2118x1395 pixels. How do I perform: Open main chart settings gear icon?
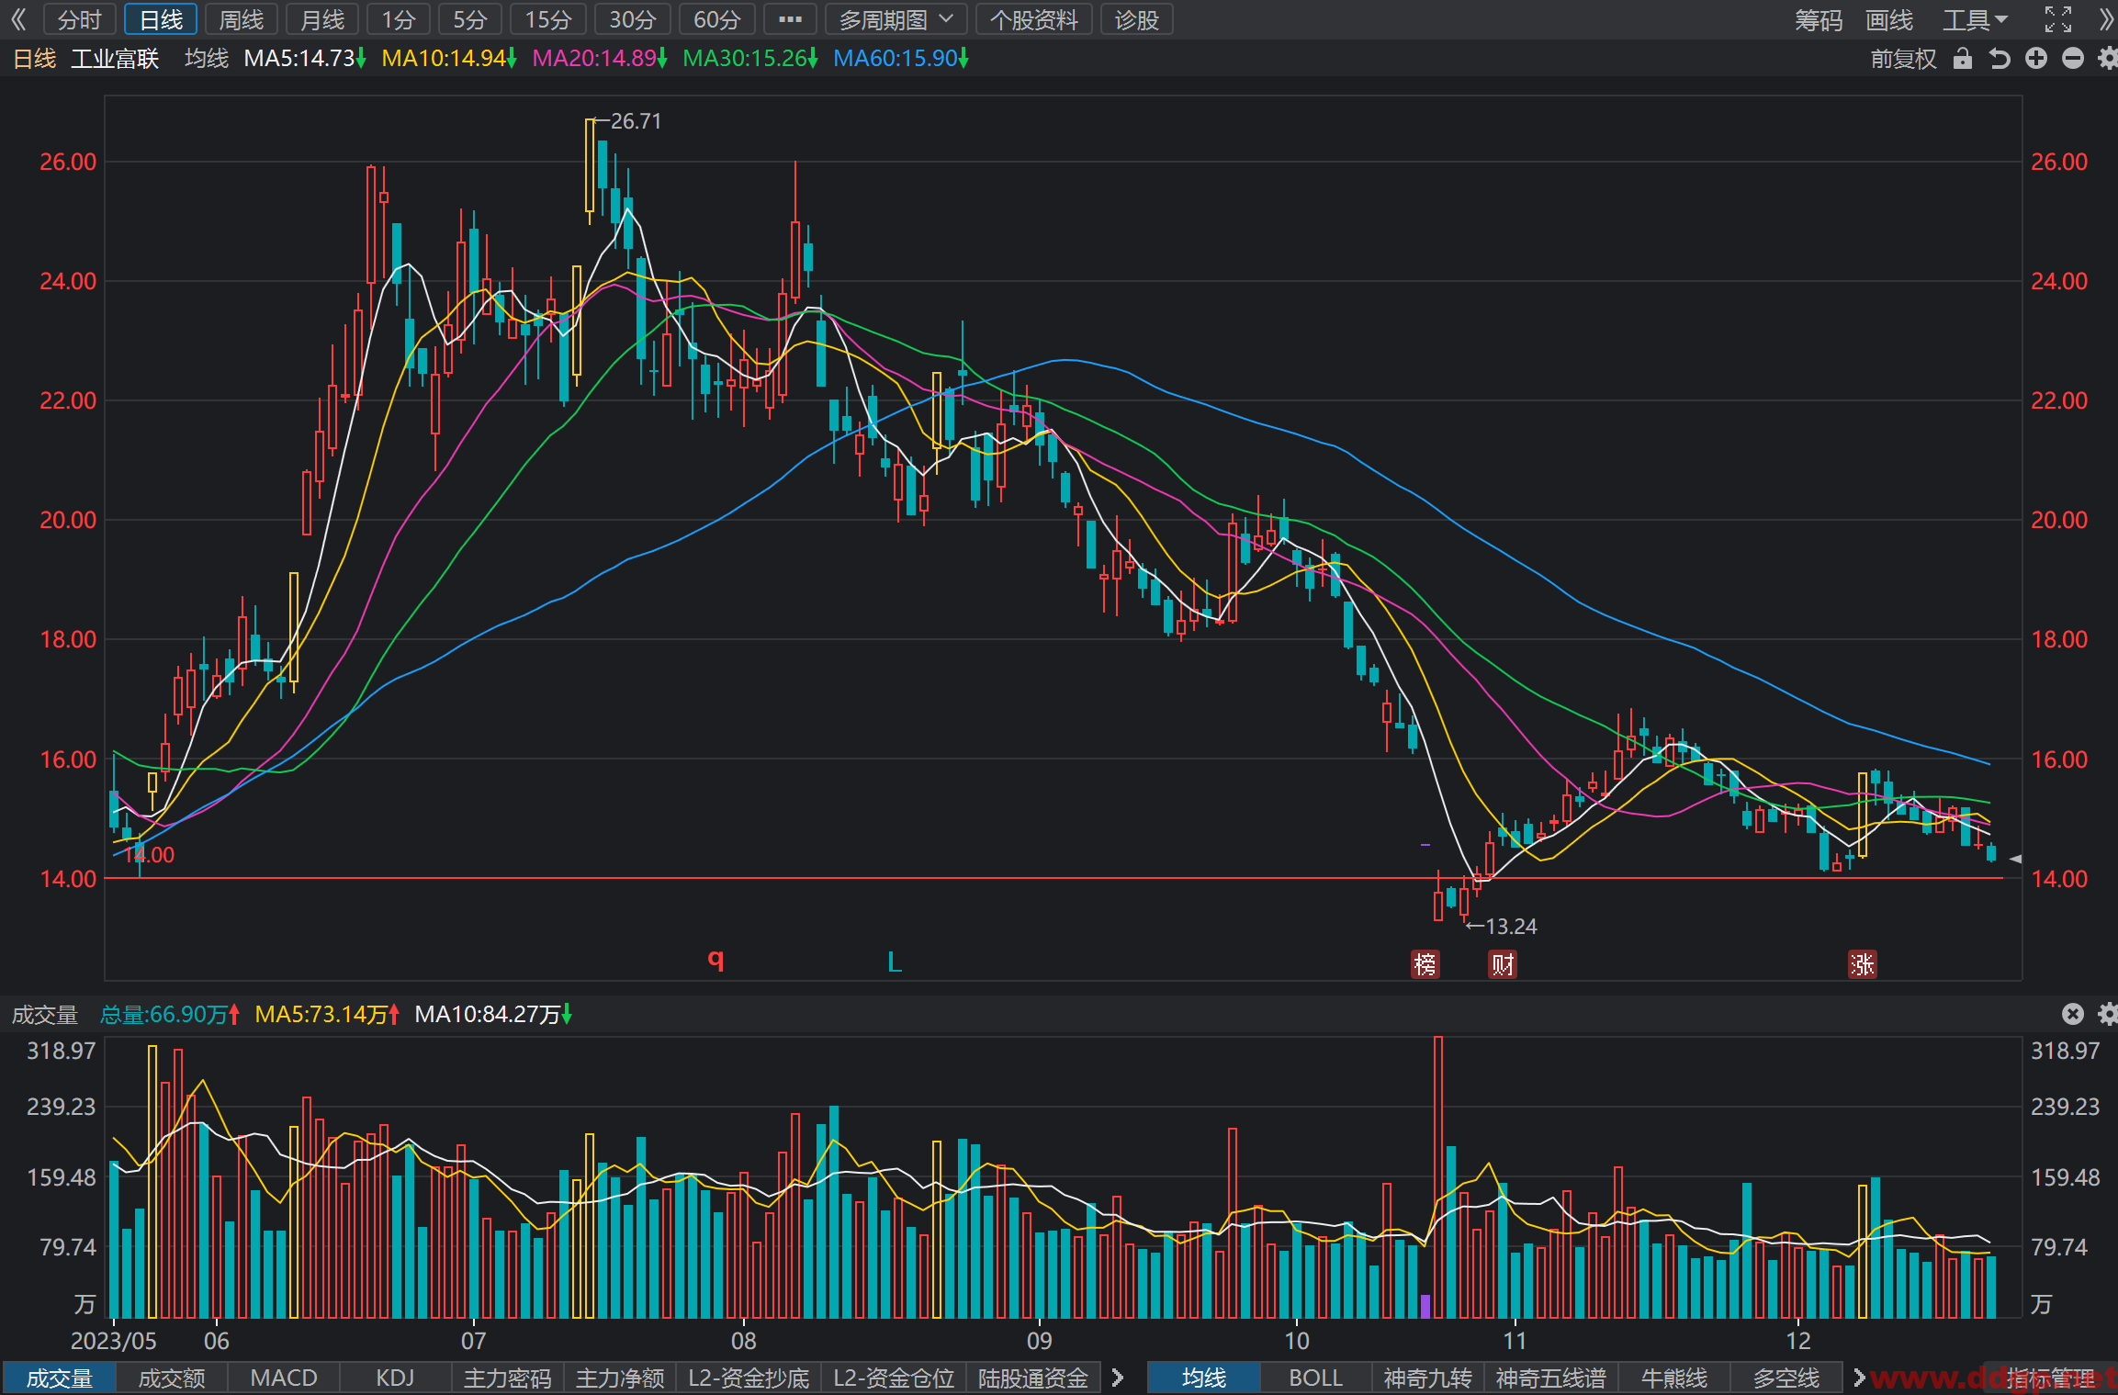click(x=2108, y=59)
